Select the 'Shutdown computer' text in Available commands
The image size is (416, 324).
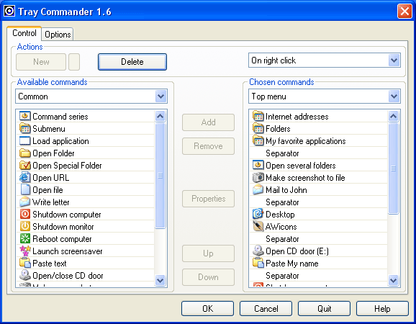click(67, 214)
